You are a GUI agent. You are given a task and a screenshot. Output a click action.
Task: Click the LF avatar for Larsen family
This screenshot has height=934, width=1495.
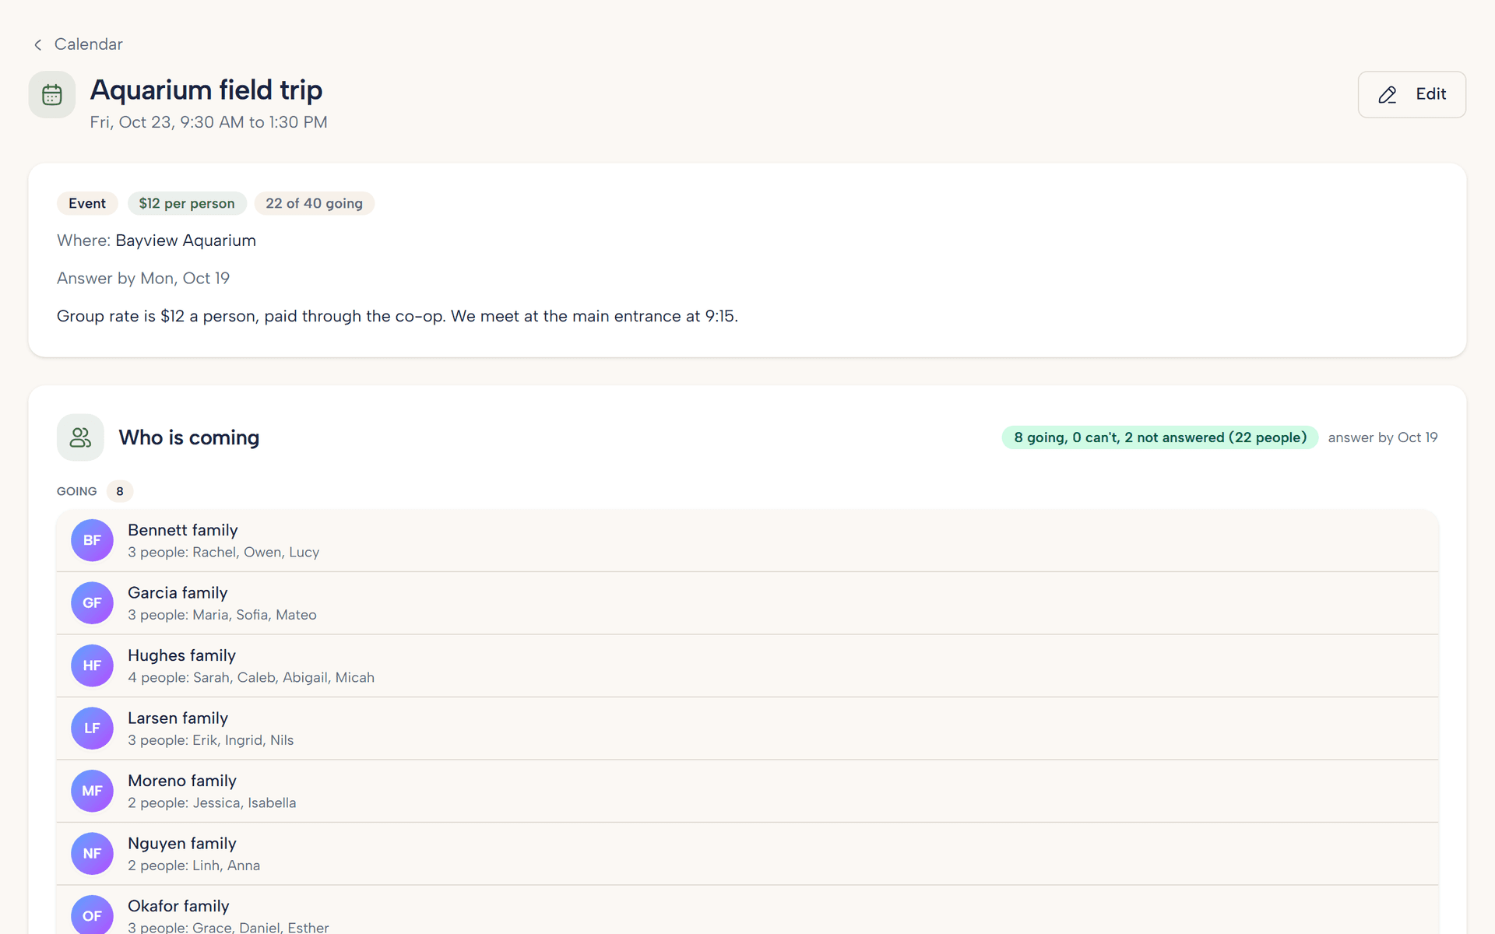(92, 729)
